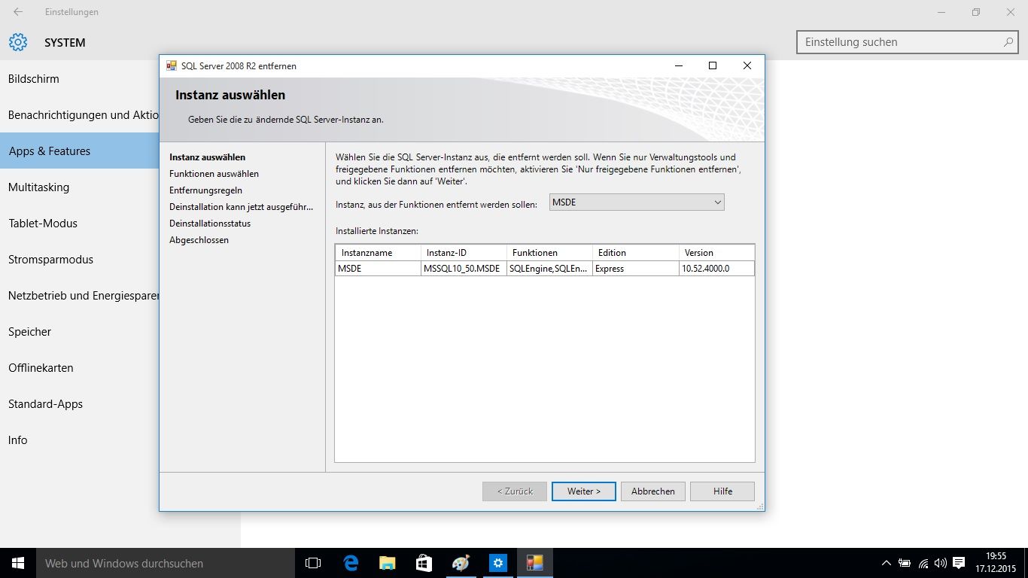Launch Microsoft Edge from the taskbar
This screenshot has width=1028, height=578.
[x=351, y=563]
